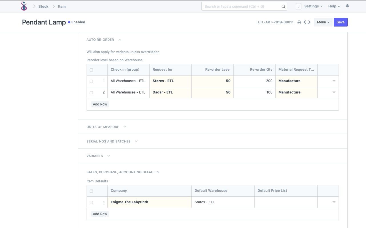
Task: Open the dropdown arrow on the Dadar - ETL row
Action: [x=334, y=92]
